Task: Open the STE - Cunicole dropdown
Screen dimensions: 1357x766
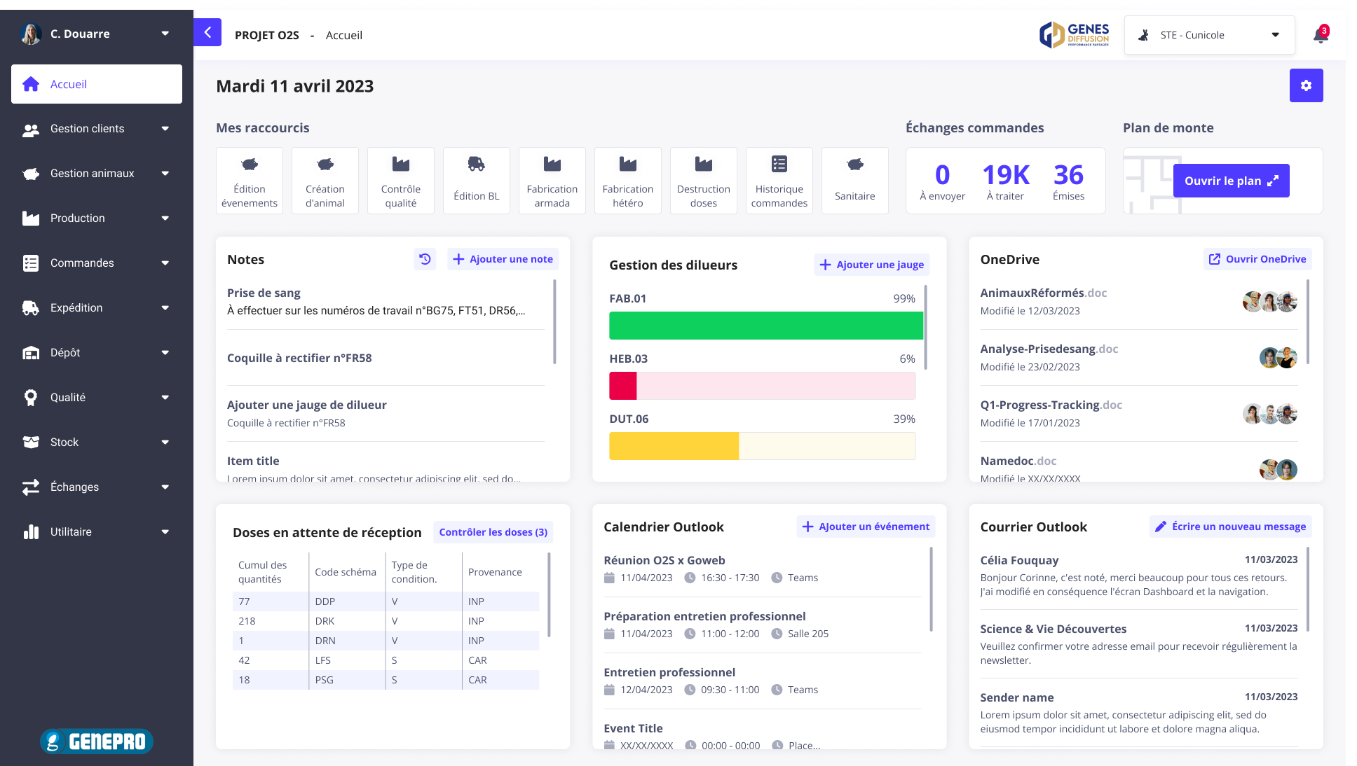Action: pyautogui.click(x=1209, y=35)
